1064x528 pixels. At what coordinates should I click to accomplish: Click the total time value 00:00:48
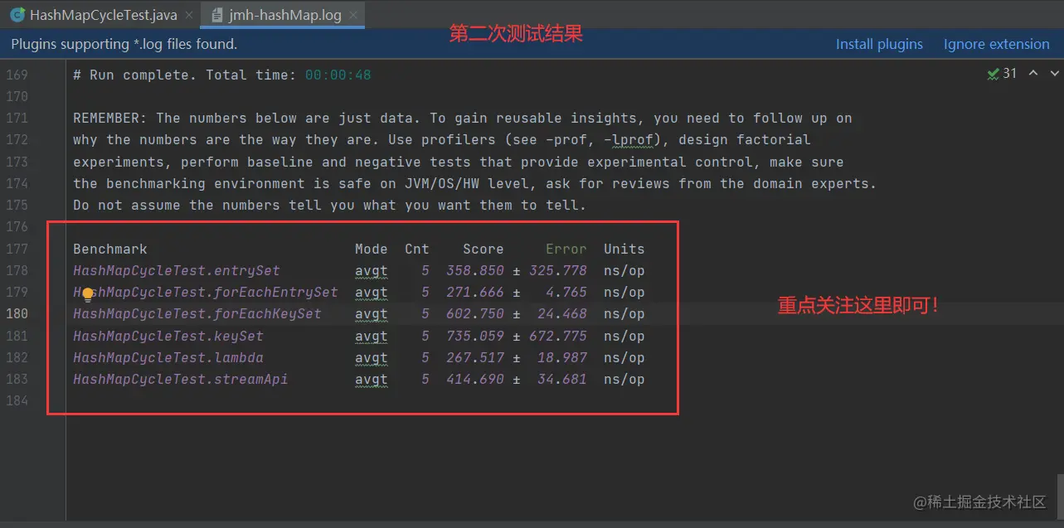click(338, 75)
